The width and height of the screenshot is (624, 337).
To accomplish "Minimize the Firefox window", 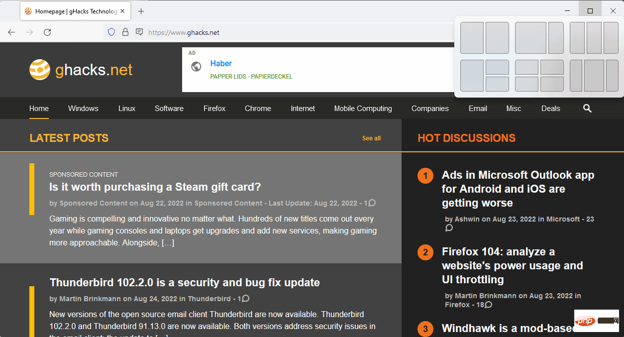I will point(567,11).
